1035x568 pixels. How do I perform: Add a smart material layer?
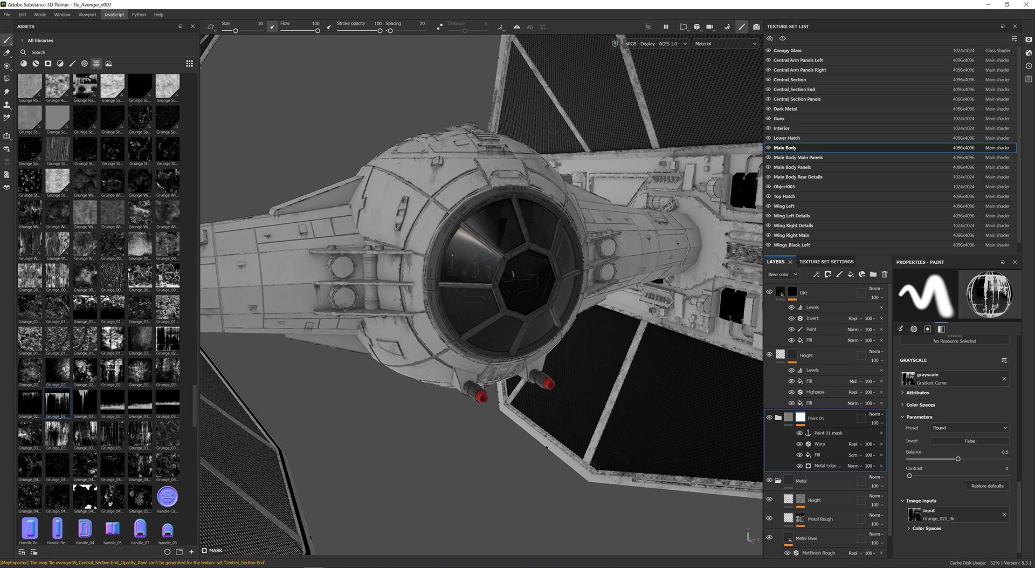[x=862, y=275]
